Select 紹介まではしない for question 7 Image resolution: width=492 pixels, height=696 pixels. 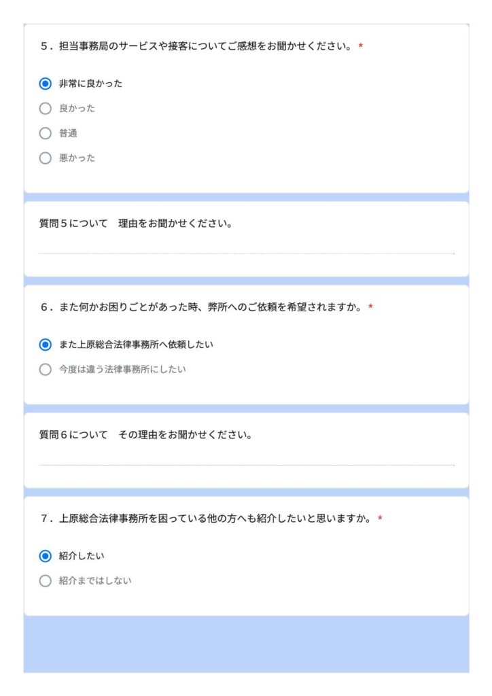(x=46, y=581)
